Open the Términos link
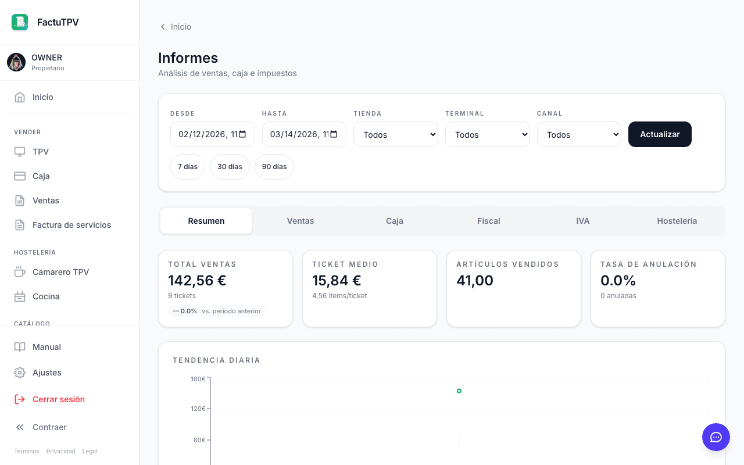The height and width of the screenshot is (465, 744). click(27, 451)
